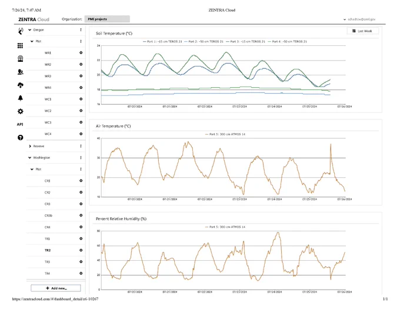Open the Reserve row three-dot menu

point(81,146)
